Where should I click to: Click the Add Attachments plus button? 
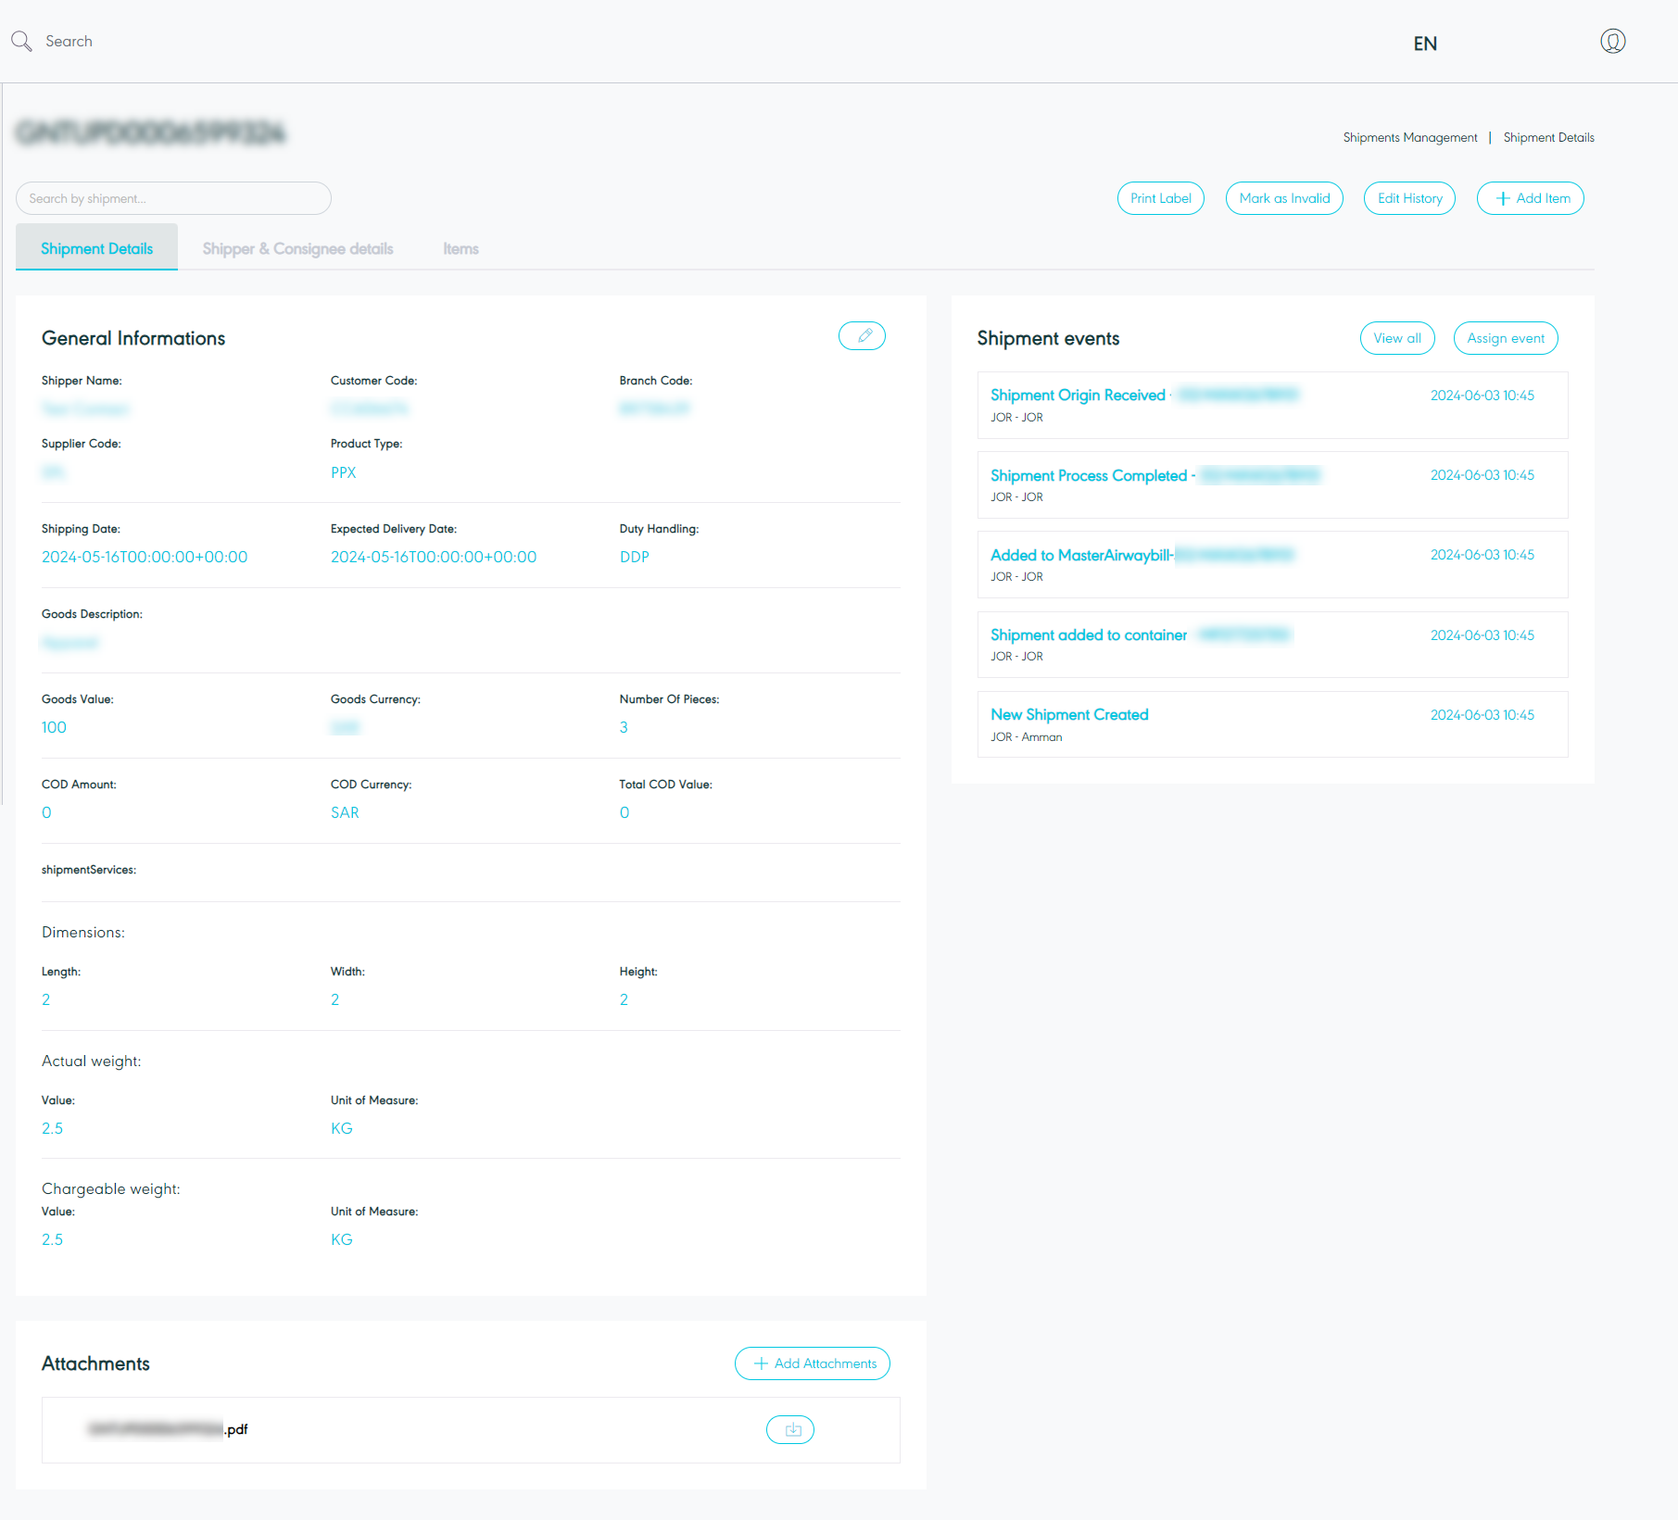pos(813,1363)
